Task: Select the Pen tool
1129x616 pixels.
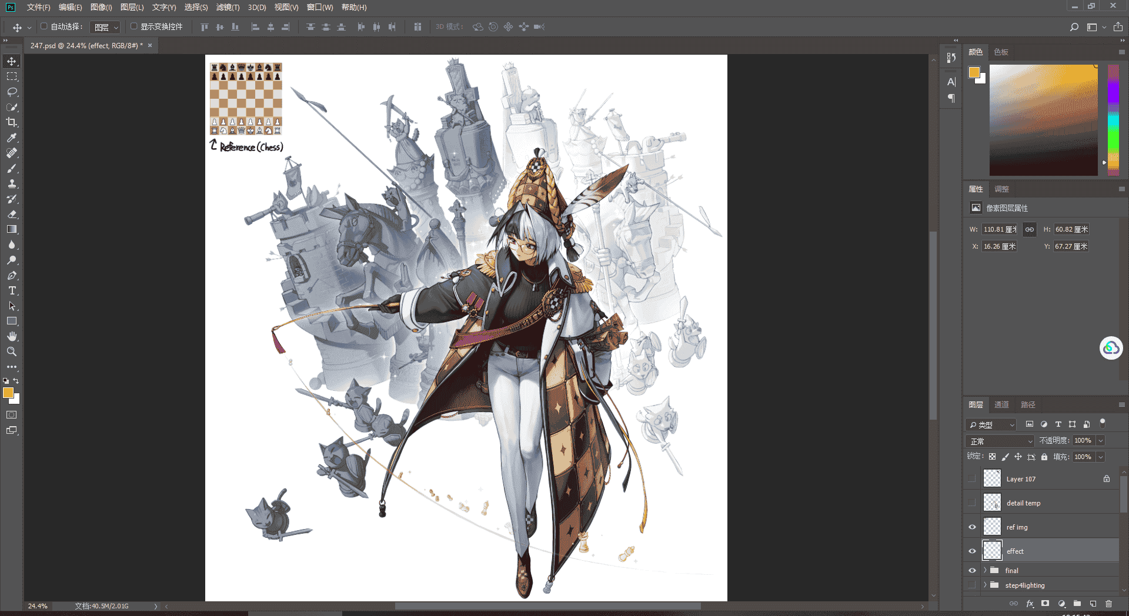Action: click(12, 275)
